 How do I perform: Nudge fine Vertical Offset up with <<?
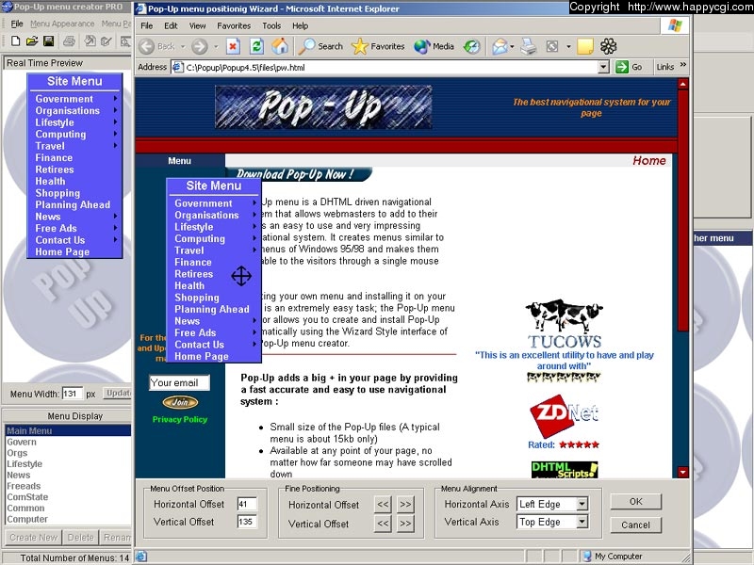tap(383, 523)
